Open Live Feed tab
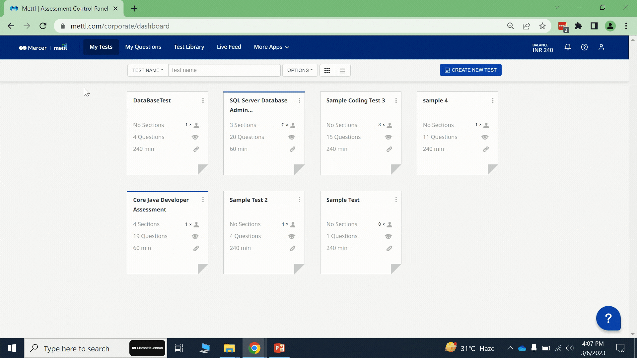Screen dimensions: 637x358 click(x=229, y=47)
